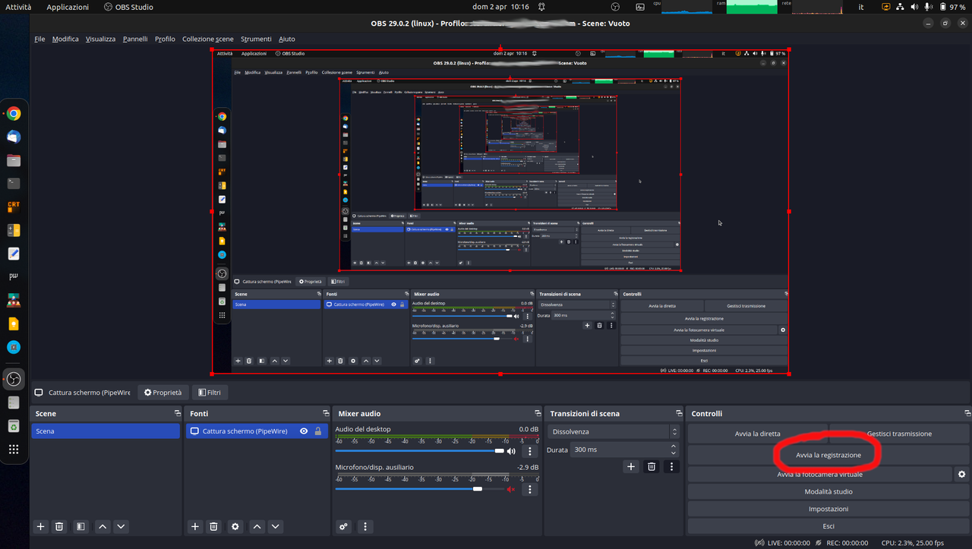Toggle lock on Cattura schermo source
The height and width of the screenshot is (549, 972).
tap(318, 431)
